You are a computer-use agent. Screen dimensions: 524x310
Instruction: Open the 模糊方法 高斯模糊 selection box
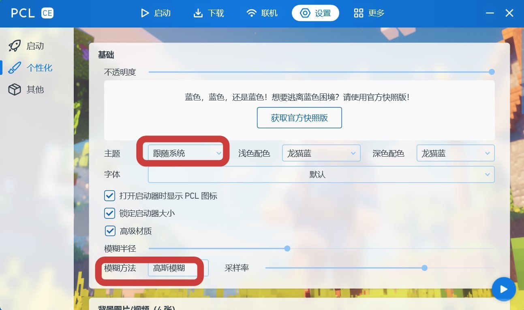[178, 268]
